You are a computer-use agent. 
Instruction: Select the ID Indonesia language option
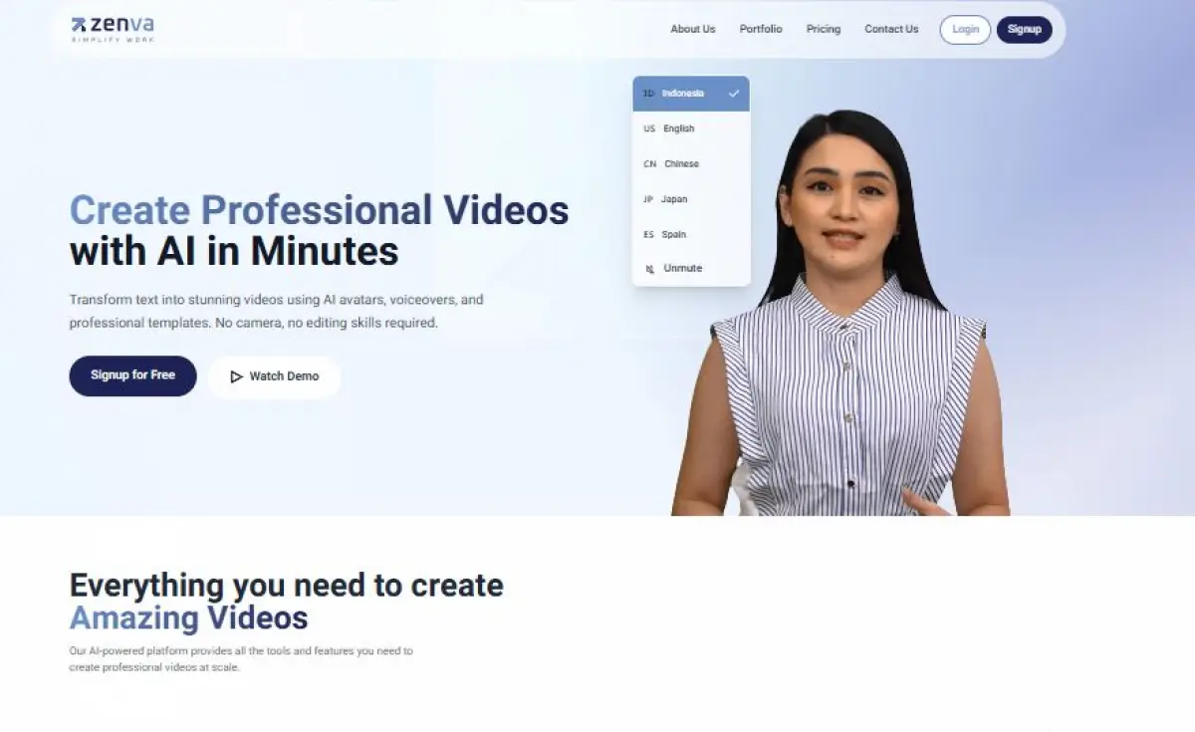(x=683, y=94)
